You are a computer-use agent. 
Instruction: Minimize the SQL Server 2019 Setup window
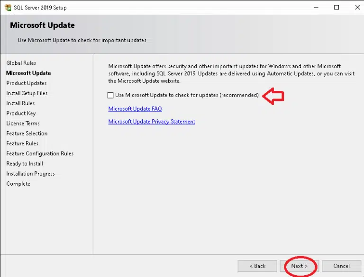coord(316,8)
